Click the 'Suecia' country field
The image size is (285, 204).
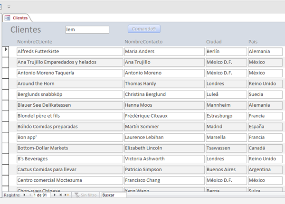pos(265,94)
